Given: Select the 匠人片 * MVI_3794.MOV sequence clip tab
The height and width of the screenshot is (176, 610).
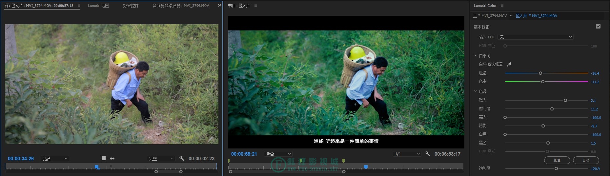Looking at the screenshot, I should tap(536, 16).
